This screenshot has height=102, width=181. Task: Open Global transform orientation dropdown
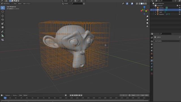click(x=66, y=1)
